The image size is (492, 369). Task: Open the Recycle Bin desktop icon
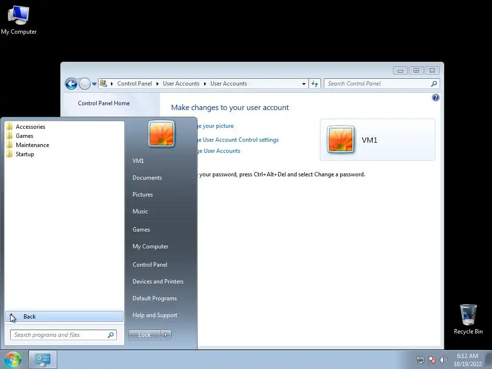[x=468, y=320]
